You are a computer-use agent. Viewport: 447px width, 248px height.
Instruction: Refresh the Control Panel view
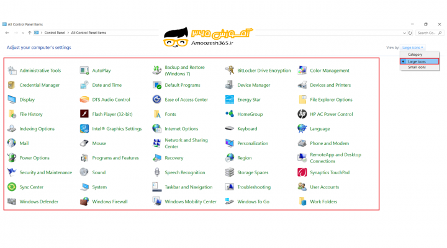tap(410, 33)
